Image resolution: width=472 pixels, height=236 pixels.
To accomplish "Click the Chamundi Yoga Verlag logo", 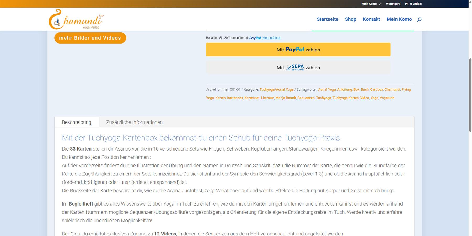I will [76, 19].
